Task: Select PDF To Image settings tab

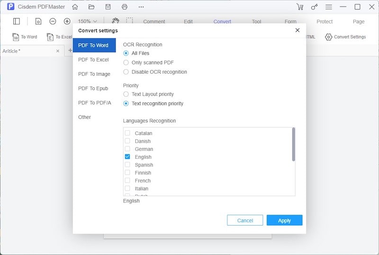Action: tap(94, 74)
